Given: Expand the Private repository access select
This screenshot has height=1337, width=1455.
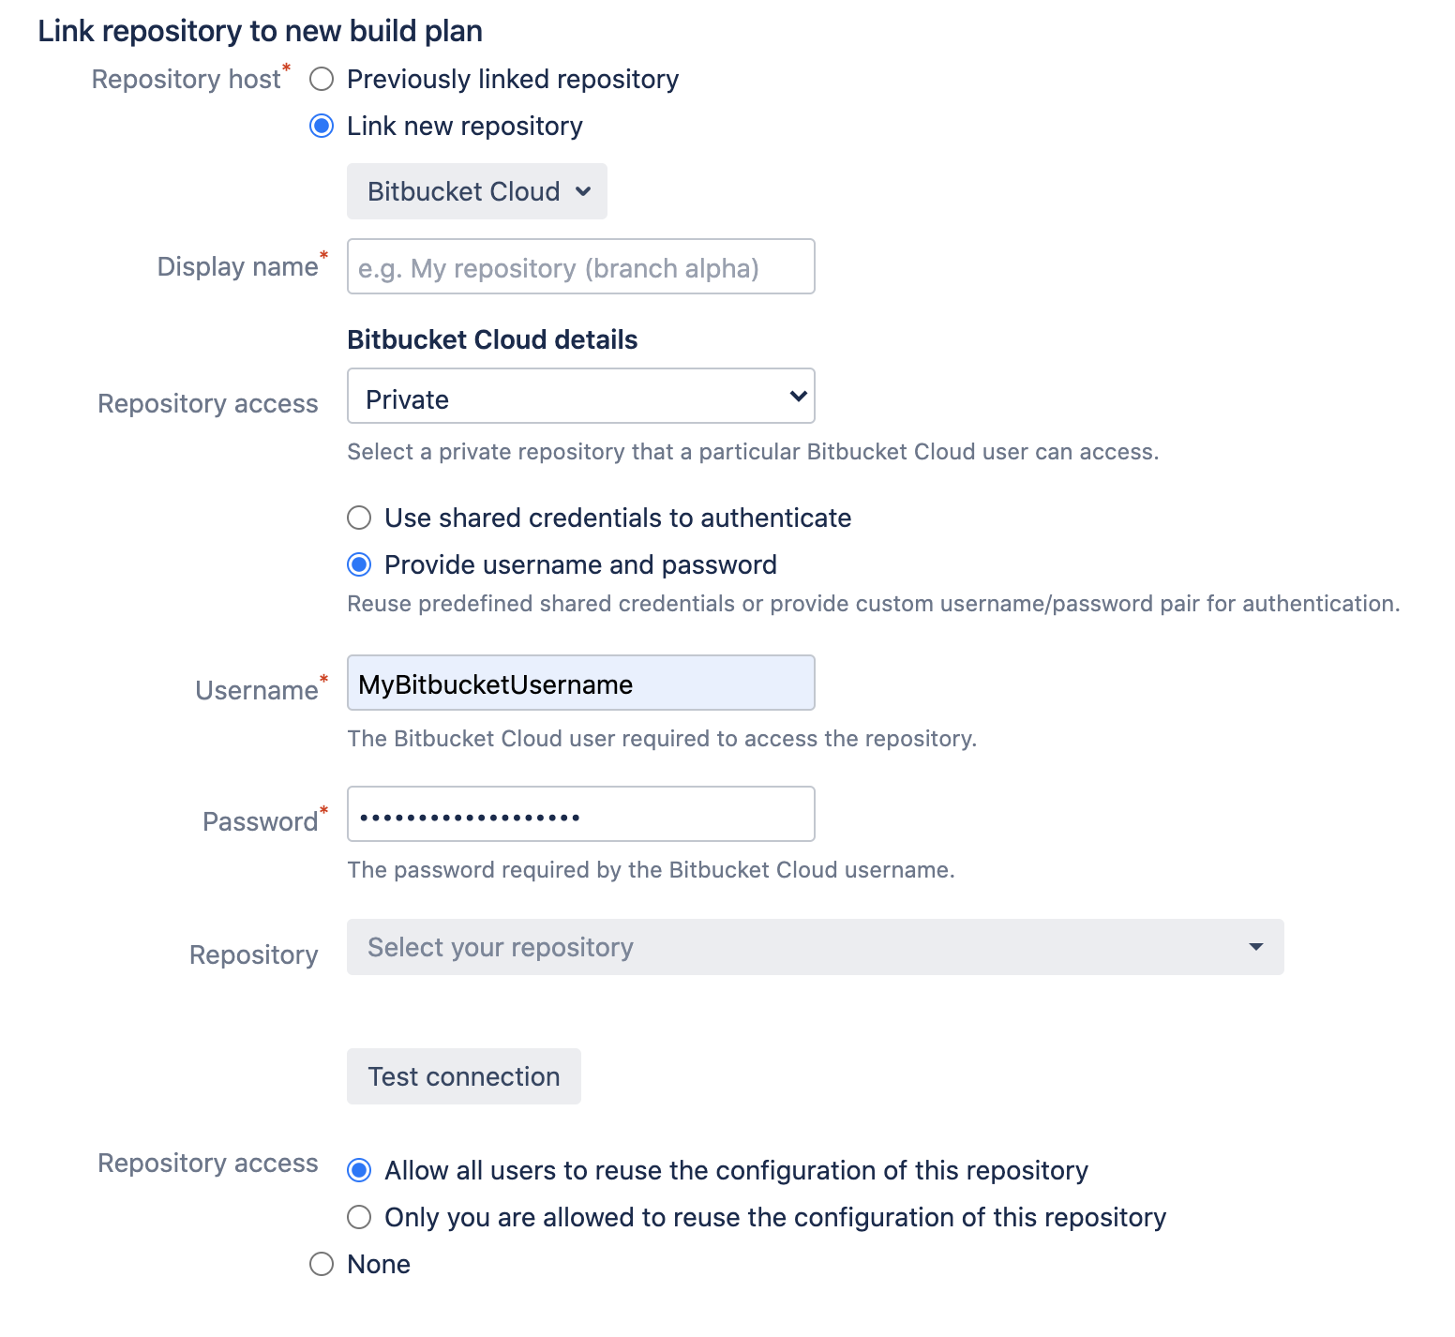Looking at the screenshot, I should [580, 397].
